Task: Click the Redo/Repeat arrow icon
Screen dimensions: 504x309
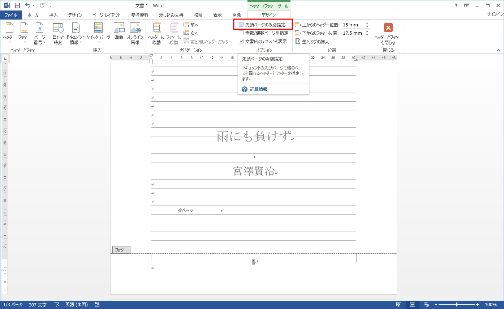Action: coord(42,5)
